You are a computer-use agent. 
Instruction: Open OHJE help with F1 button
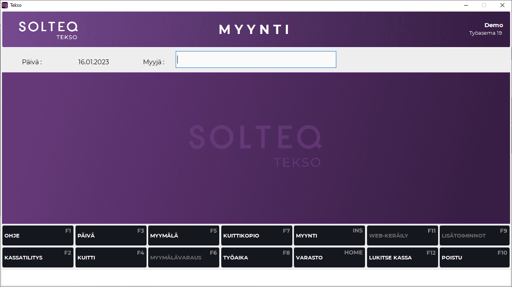[x=38, y=236]
